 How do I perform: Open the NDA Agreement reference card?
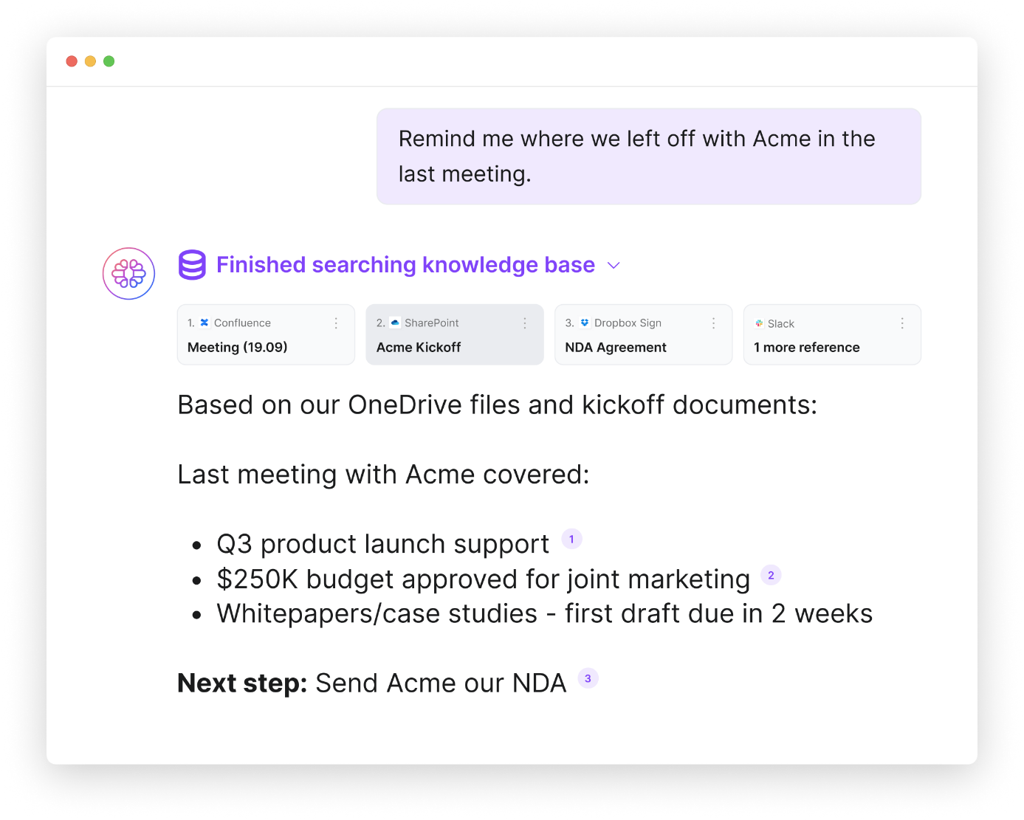[616, 347]
